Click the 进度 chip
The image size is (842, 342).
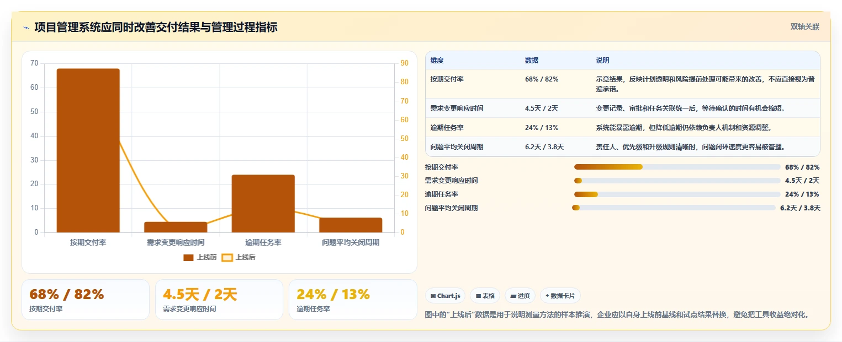click(x=520, y=296)
